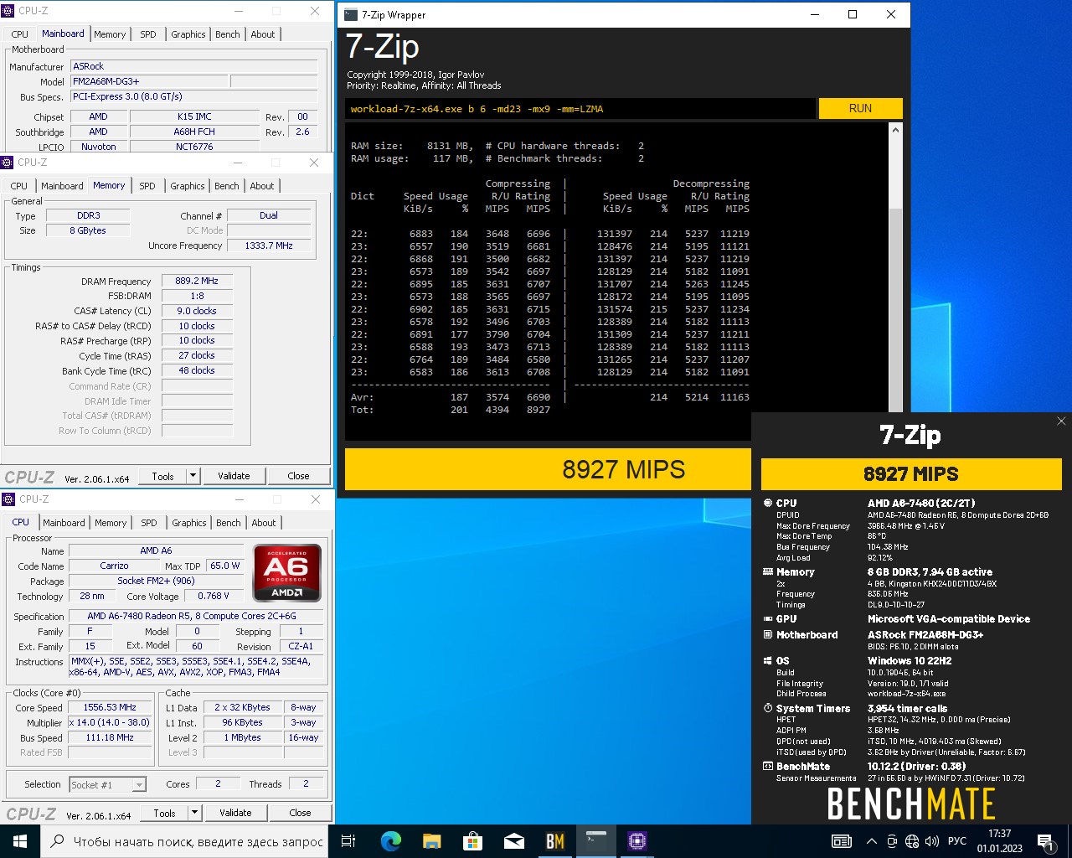1072x858 pixels.
Task: Click the System Timers clock icon
Action: coord(768,709)
